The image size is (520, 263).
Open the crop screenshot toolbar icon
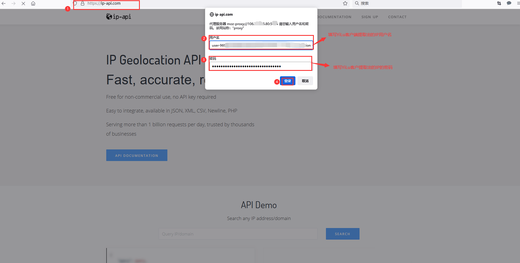tap(499, 3)
